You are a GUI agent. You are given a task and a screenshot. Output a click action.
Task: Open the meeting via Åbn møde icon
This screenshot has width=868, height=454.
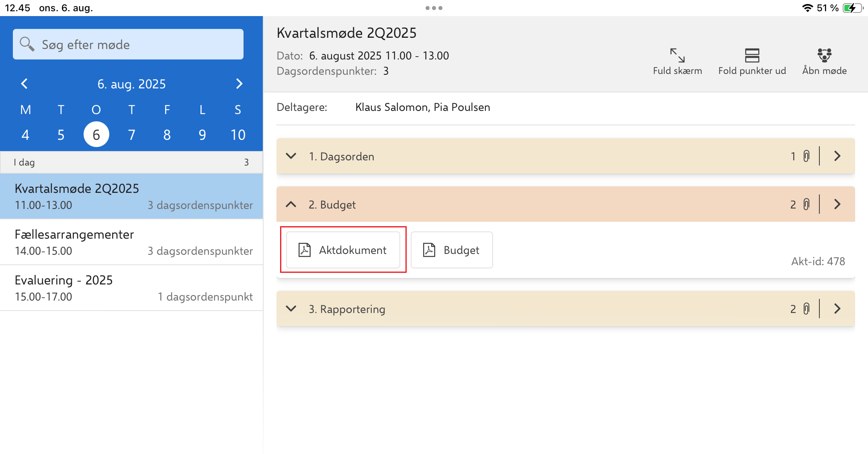(x=824, y=55)
